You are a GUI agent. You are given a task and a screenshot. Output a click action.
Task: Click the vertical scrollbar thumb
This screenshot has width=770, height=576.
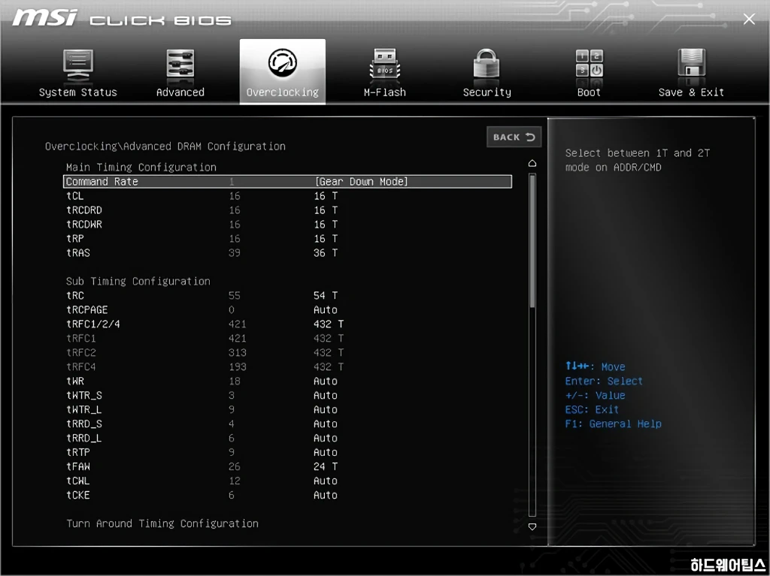532,241
